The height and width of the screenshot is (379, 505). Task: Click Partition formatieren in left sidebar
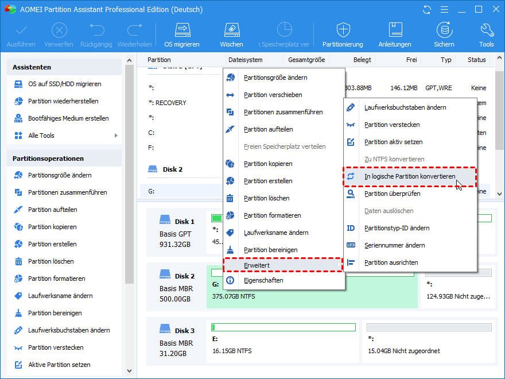tap(57, 279)
